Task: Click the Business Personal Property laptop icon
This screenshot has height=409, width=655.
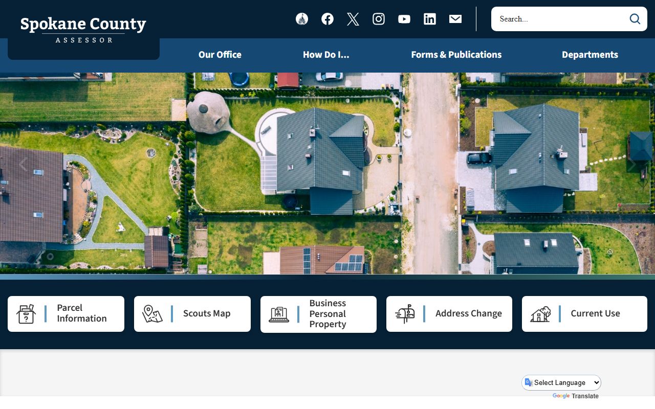Action: coord(279,314)
